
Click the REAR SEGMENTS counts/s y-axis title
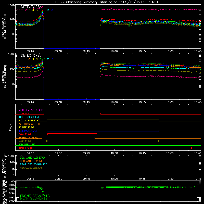[4, 76]
